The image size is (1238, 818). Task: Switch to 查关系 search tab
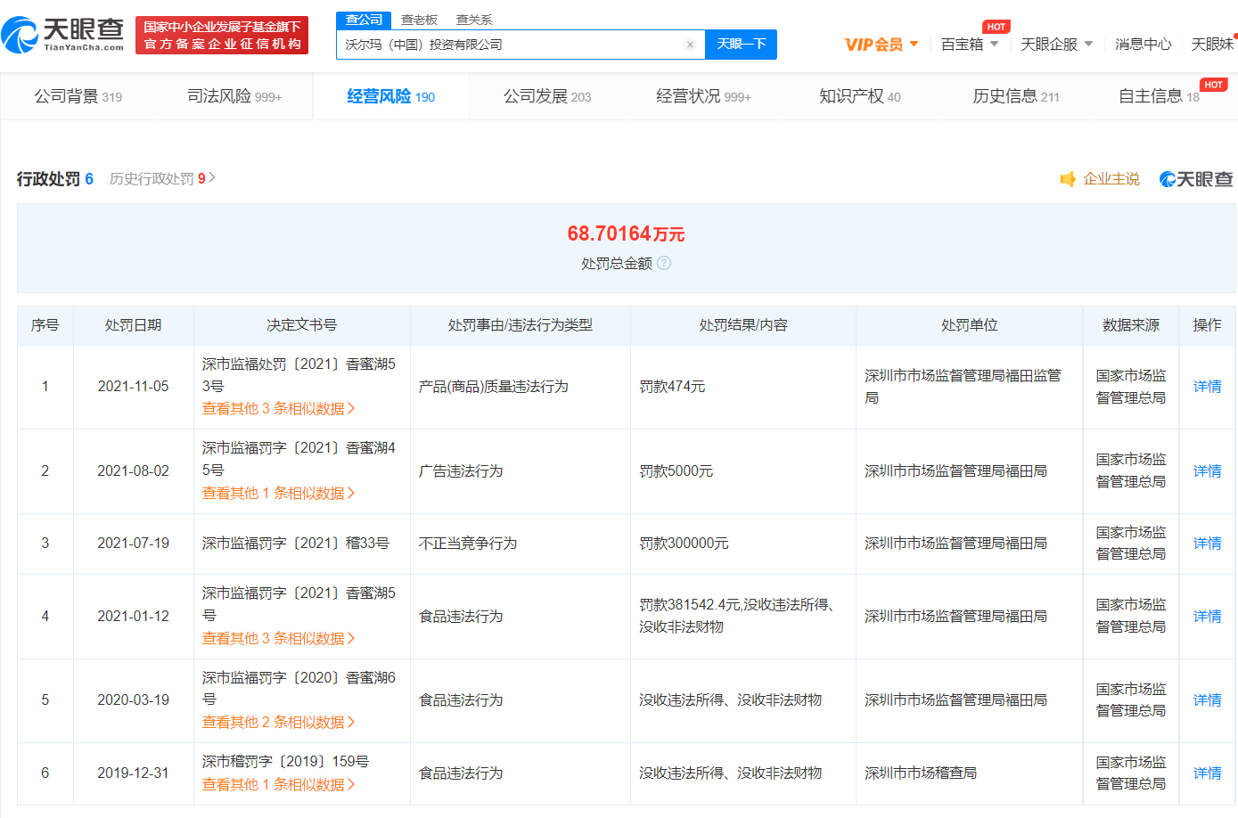[474, 20]
